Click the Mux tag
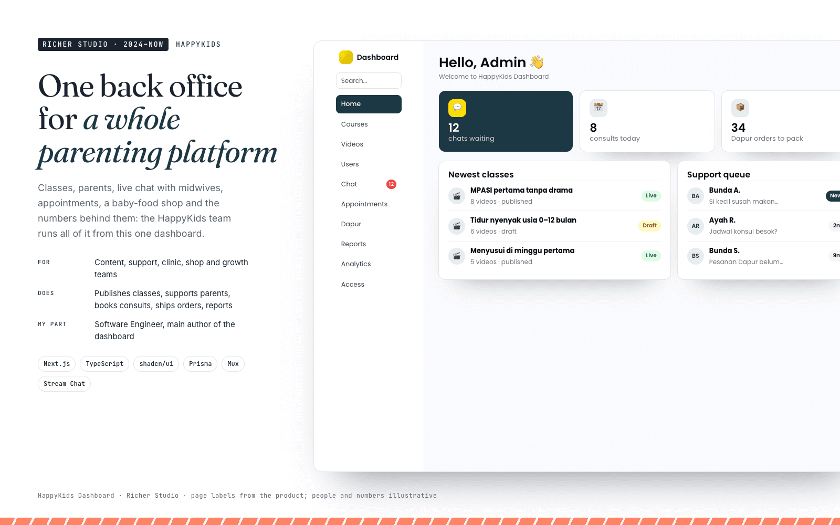 [233, 364]
